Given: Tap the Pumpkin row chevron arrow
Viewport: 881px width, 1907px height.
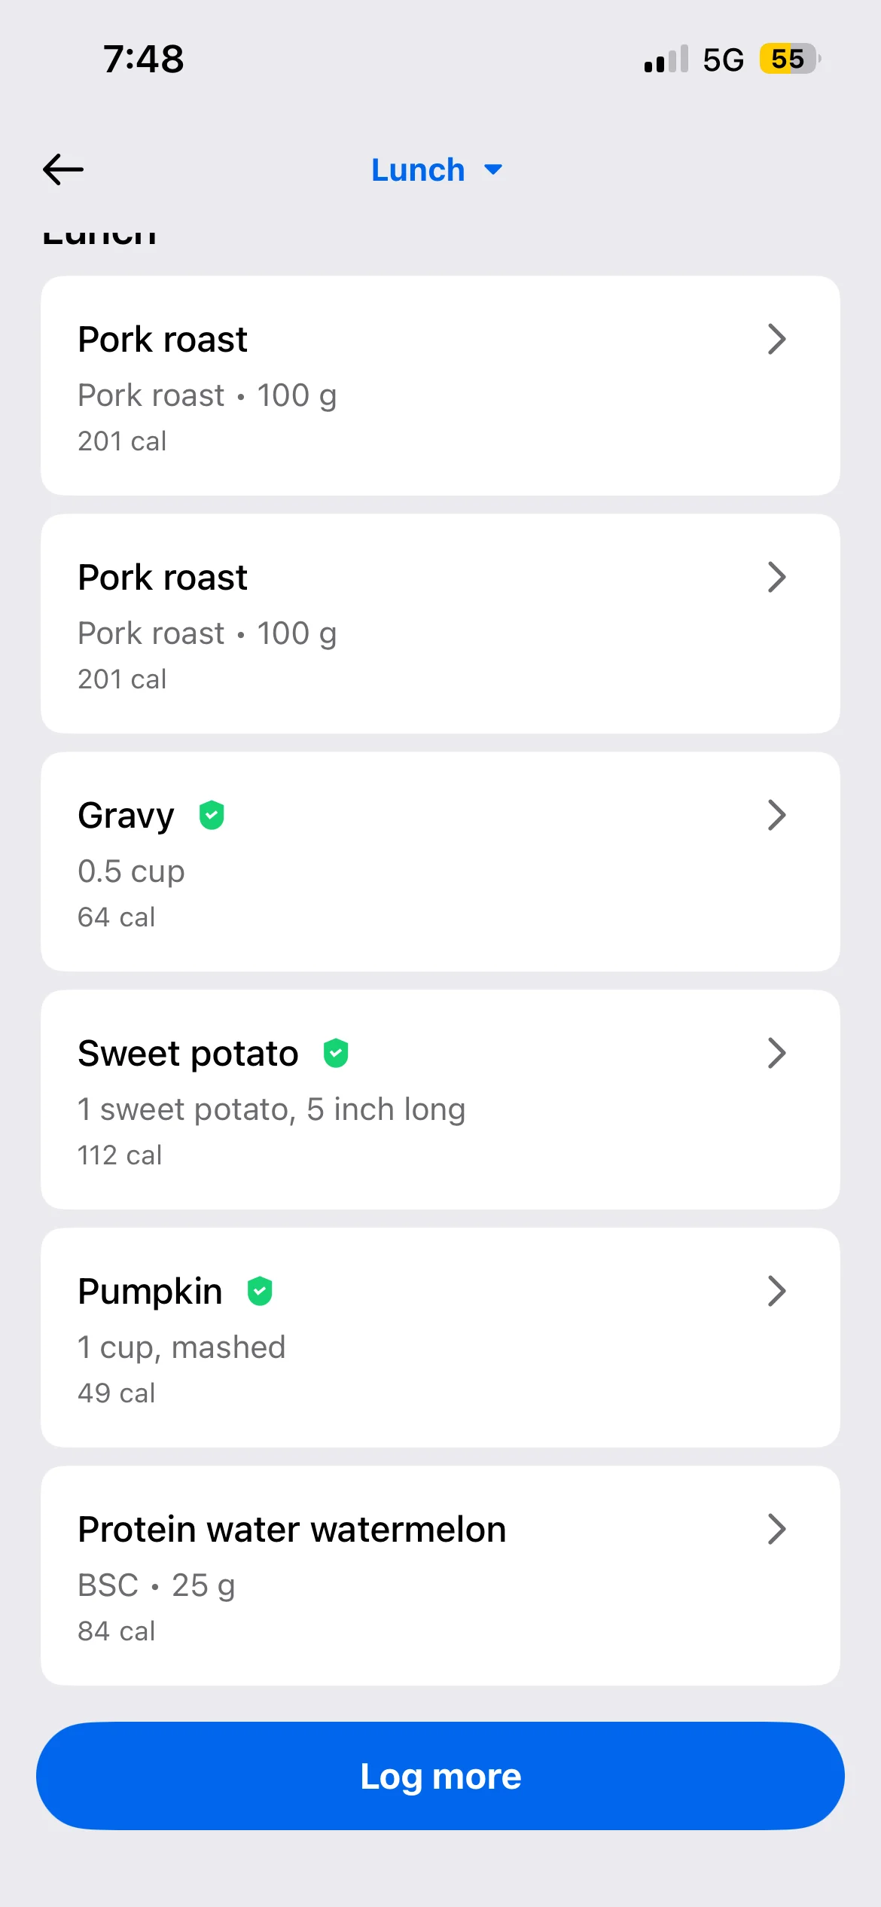Looking at the screenshot, I should click(x=776, y=1291).
